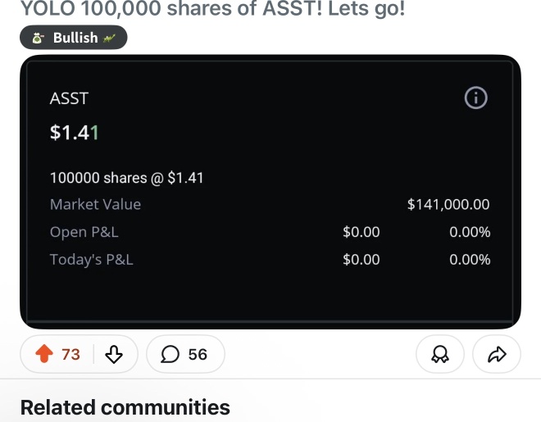This screenshot has width=541, height=422.
Task: Click the "100000 shares @ $1.41" line
Action: (x=126, y=178)
